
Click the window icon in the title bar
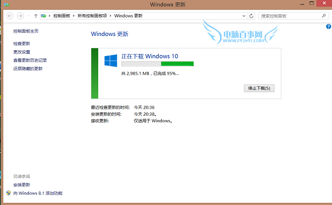coord(7,4)
